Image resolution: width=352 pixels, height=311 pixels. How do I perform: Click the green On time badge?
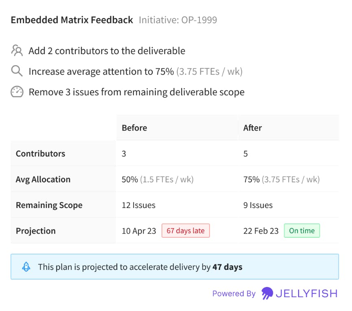302,231
